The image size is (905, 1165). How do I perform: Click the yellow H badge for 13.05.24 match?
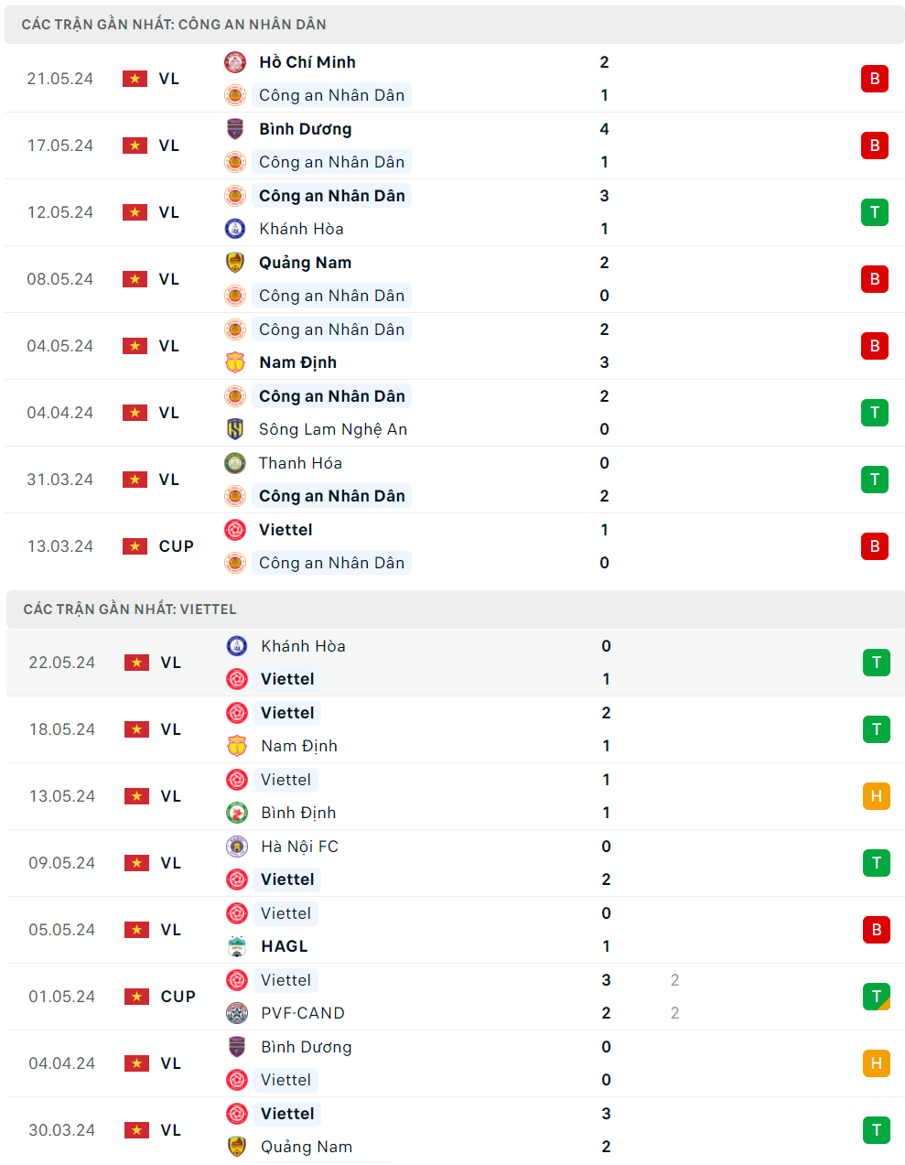pos(876,796)
